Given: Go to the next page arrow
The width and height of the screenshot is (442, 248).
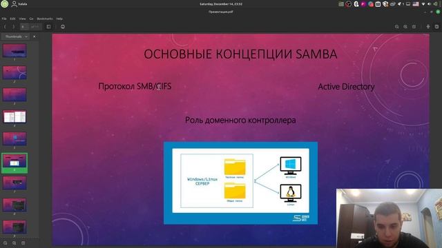Looking at the screenshot, I should click(13, 27).
